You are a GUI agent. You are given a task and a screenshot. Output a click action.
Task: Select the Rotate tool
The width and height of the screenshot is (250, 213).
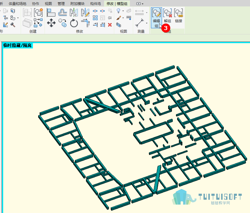click(74, 23)
